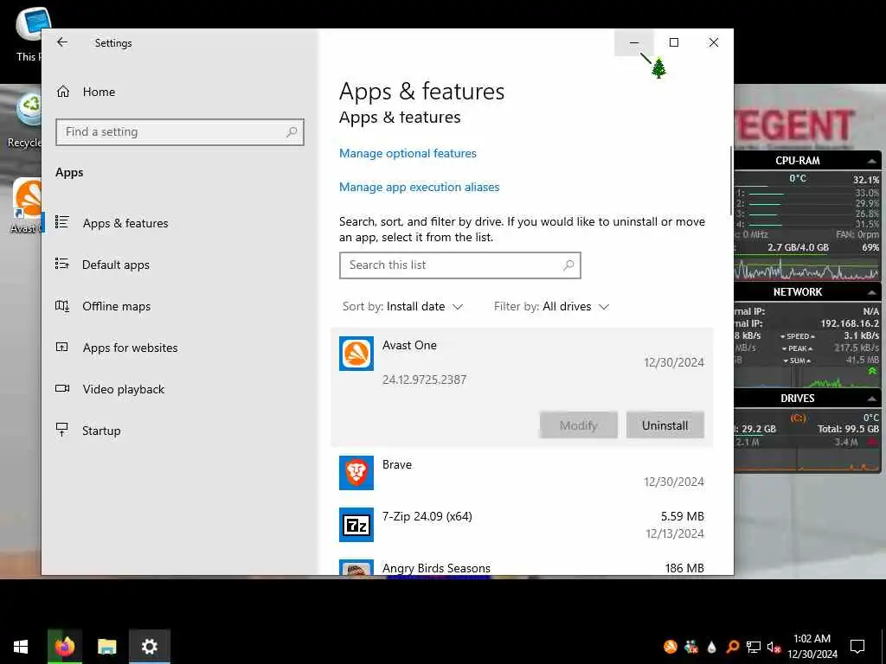
Task: Click the Offline maps map icon
Action: click(x=62, y=305)
